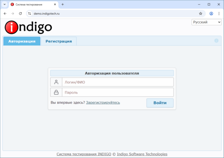Go back to the previous page
Image resolution: width=224 pixels, height=158 pixels.
tap(5, 14)
